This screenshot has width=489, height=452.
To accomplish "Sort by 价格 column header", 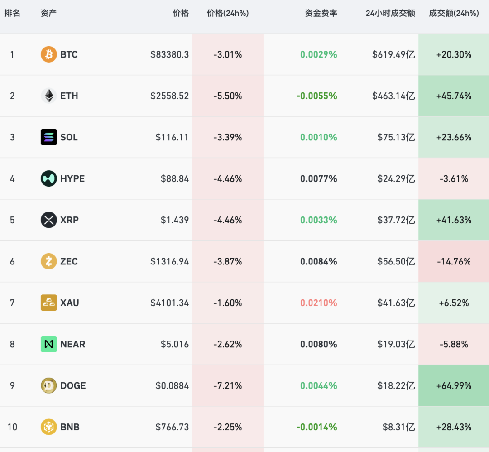I will click(x=181, y=13).
